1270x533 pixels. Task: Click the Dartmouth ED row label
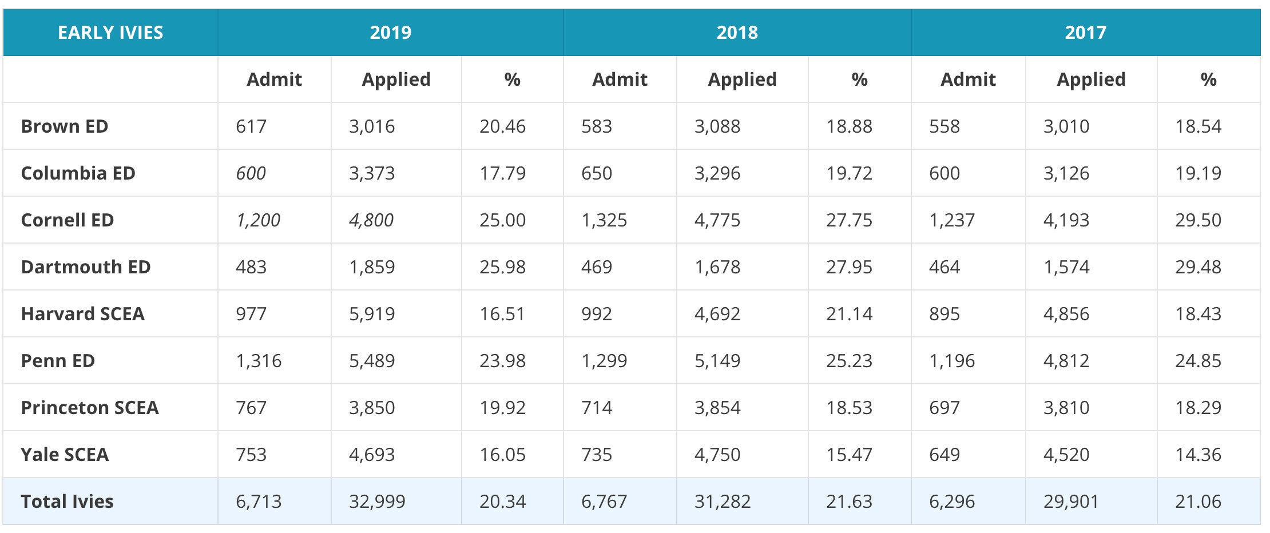(86, 267)
